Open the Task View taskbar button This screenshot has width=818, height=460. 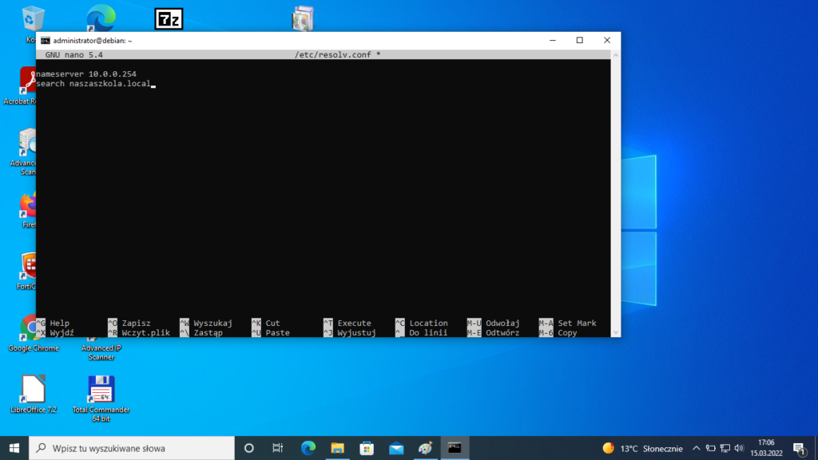point(278,448)
